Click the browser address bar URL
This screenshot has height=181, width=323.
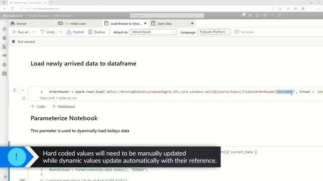(x=42, y=9)
